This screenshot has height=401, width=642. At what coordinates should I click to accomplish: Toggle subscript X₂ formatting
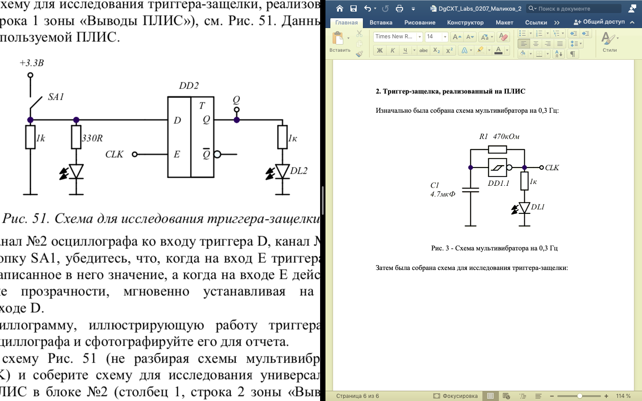point(436,50)
